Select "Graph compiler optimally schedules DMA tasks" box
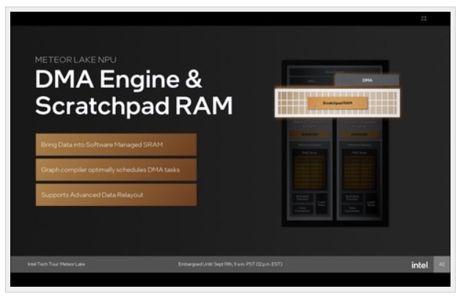 click(x=116, y=169)
